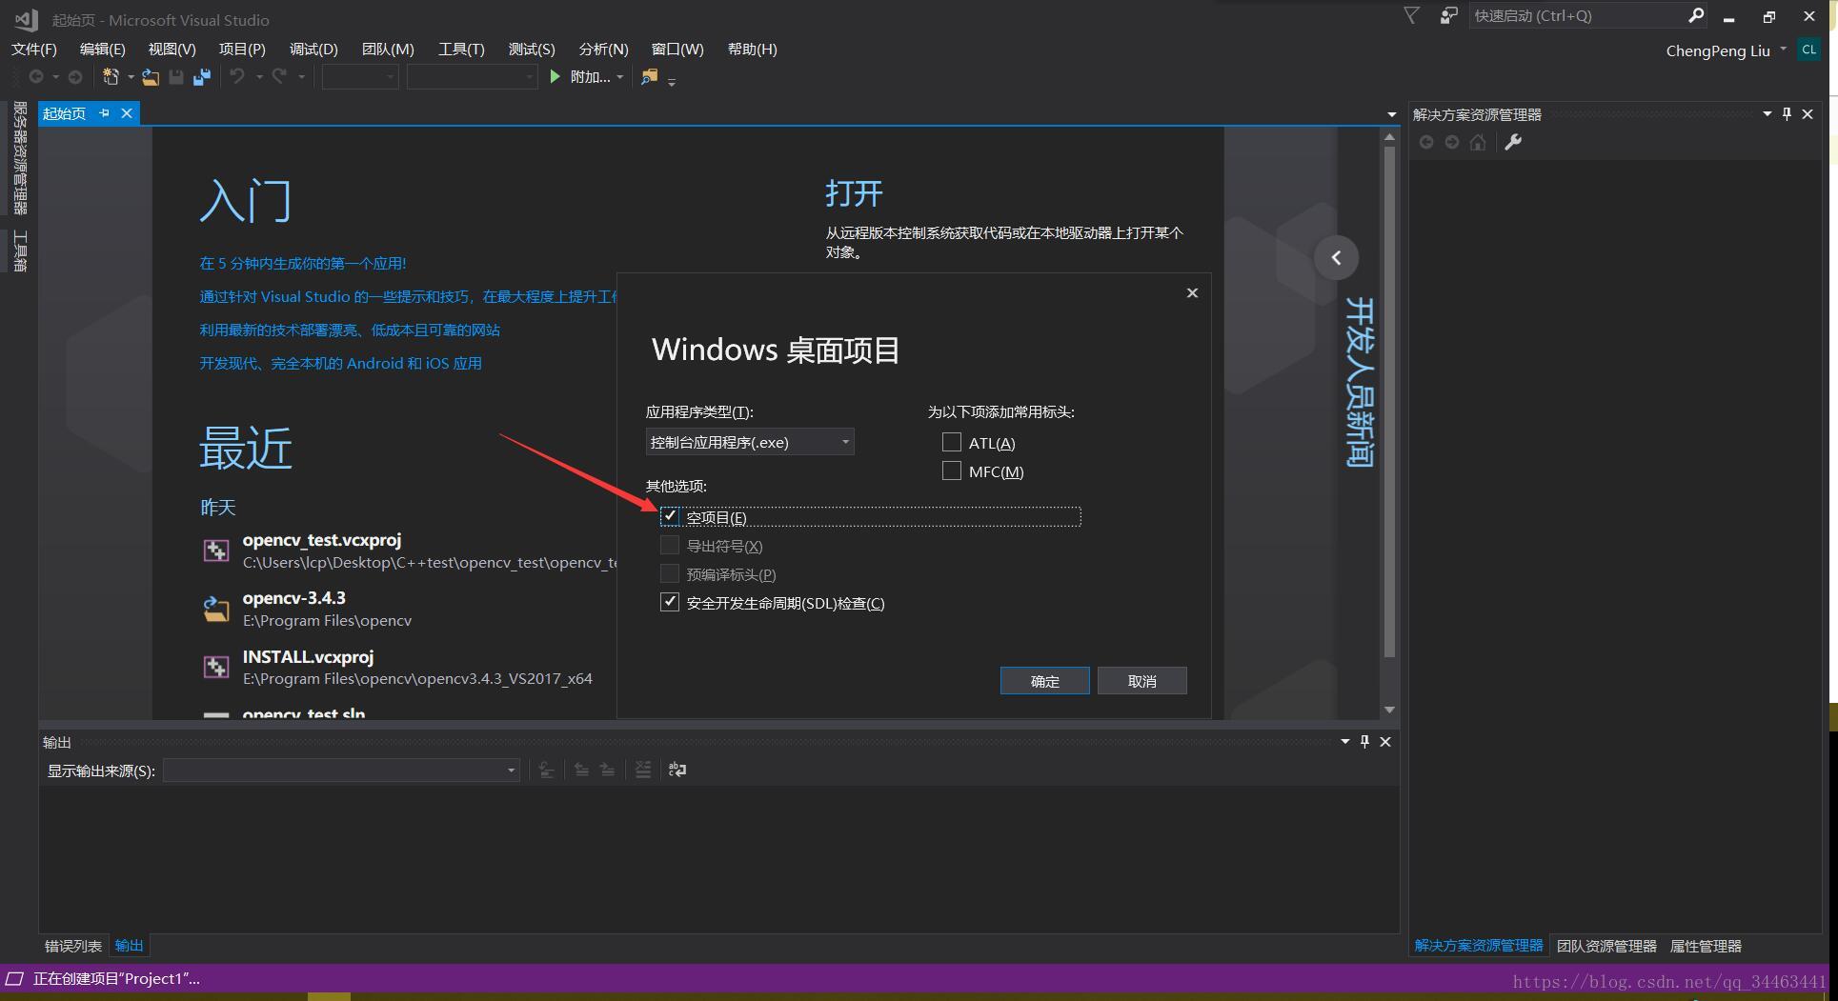Open Output panel window position dropdown
1838x1001 pixels.
click(x=1344, y=741)
